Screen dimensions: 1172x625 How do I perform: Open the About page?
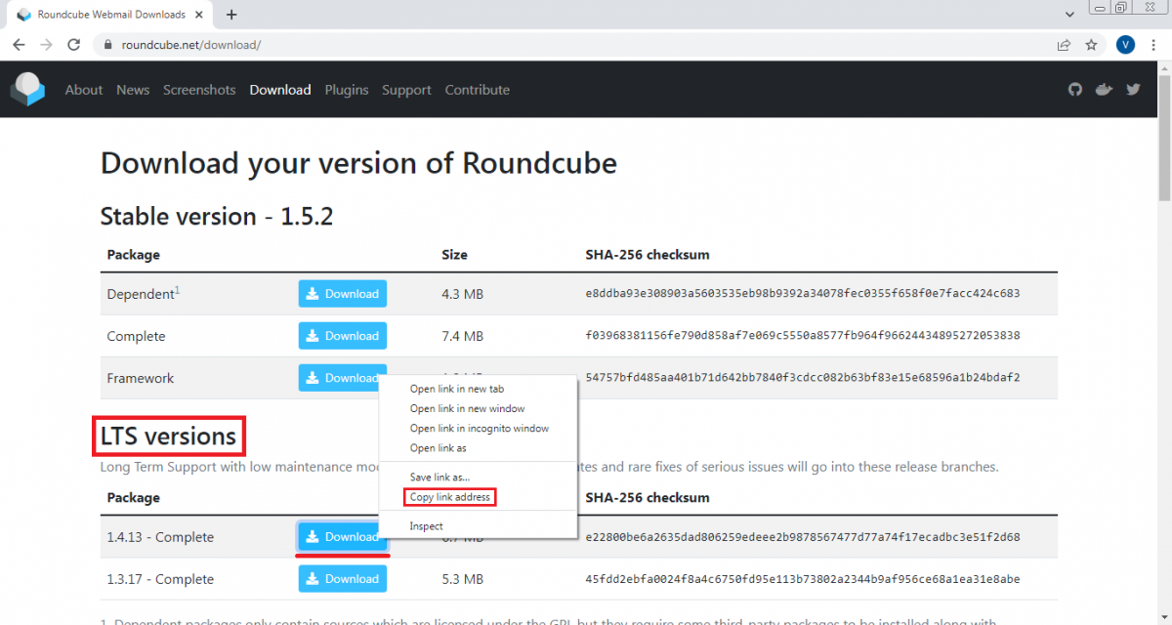[x=84, y=90]
